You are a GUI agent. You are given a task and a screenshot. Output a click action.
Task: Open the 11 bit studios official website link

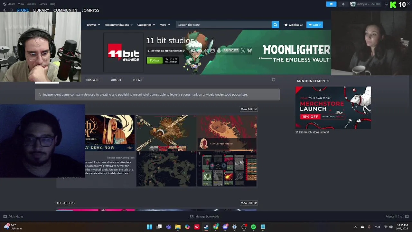[166, 51]
